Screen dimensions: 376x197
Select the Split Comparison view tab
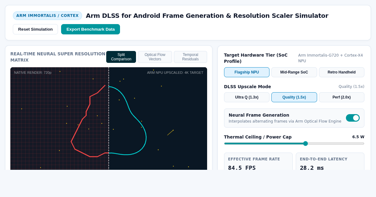click(121, 57)
